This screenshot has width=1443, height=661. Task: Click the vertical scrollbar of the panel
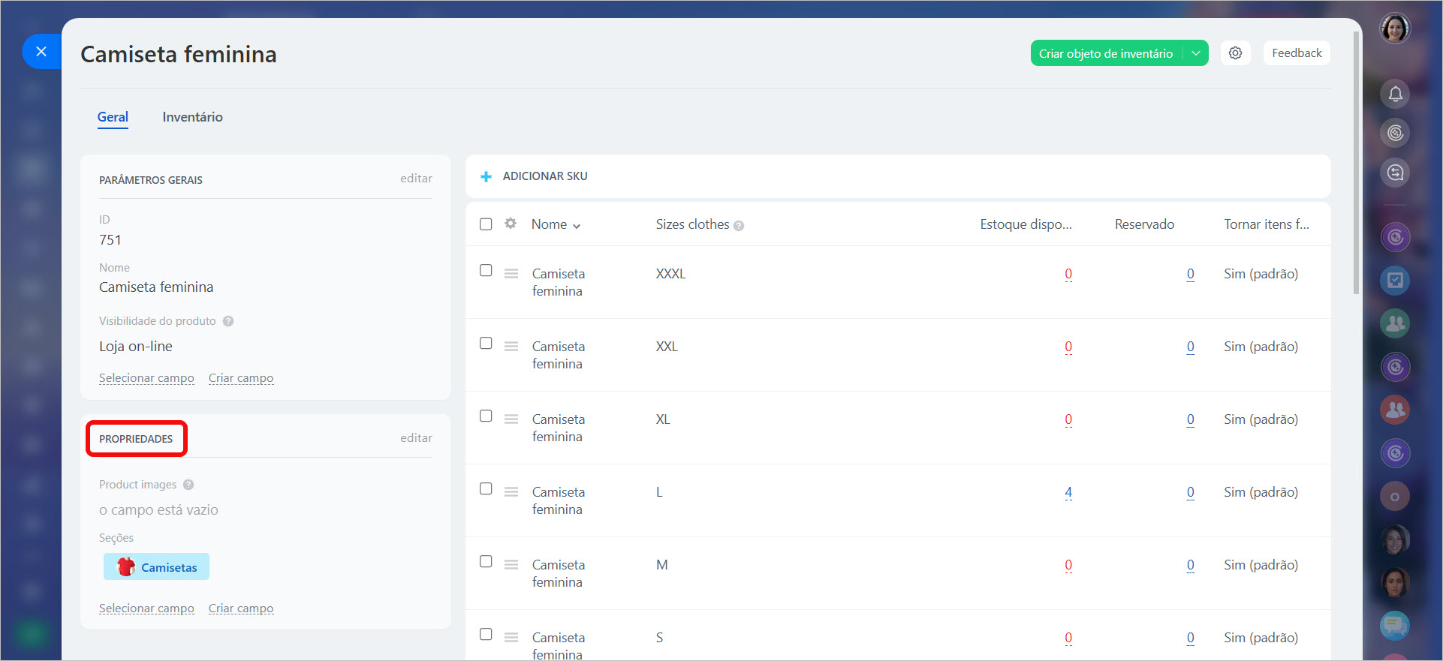(x=1356, y=163)
